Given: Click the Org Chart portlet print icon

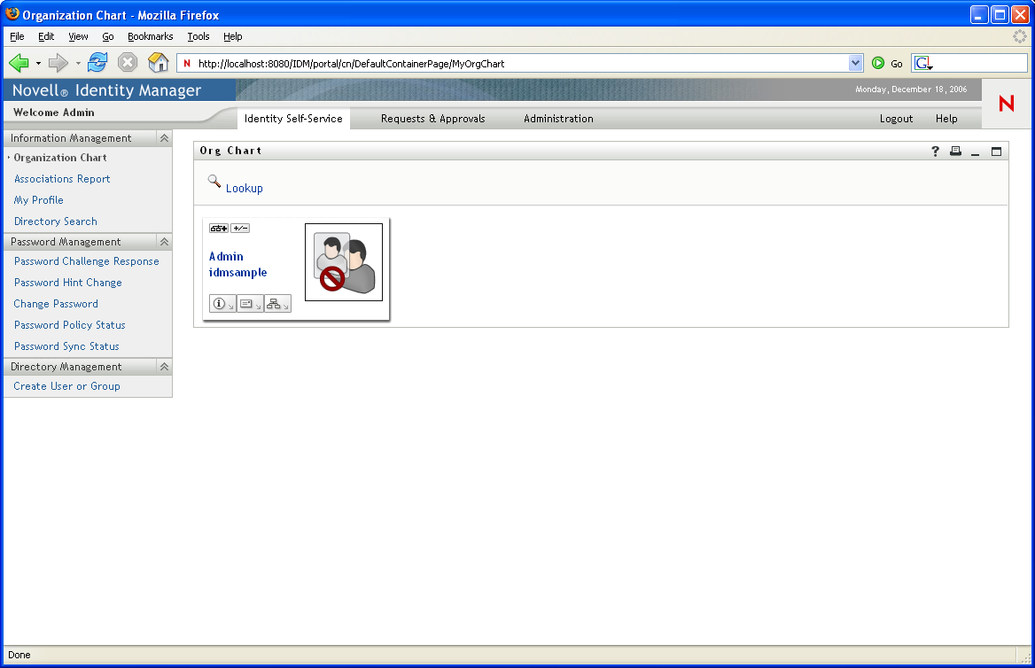Looking at the screenshot, I should pos(955,151).
